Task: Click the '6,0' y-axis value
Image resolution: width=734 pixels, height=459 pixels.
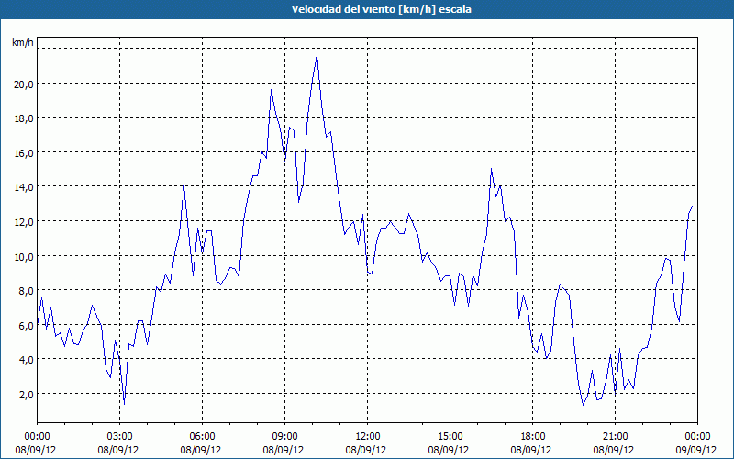Action: [x=27, y=326]
